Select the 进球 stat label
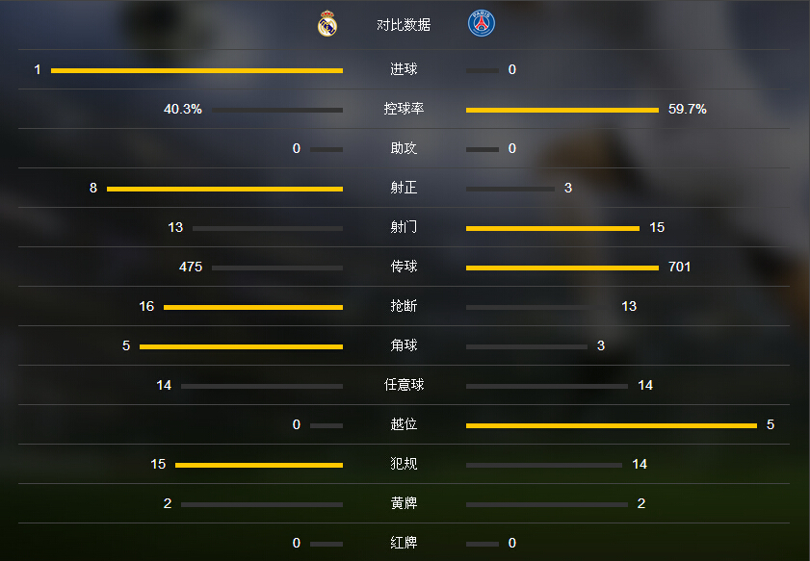The image size is (810, 561). point(404,69)
